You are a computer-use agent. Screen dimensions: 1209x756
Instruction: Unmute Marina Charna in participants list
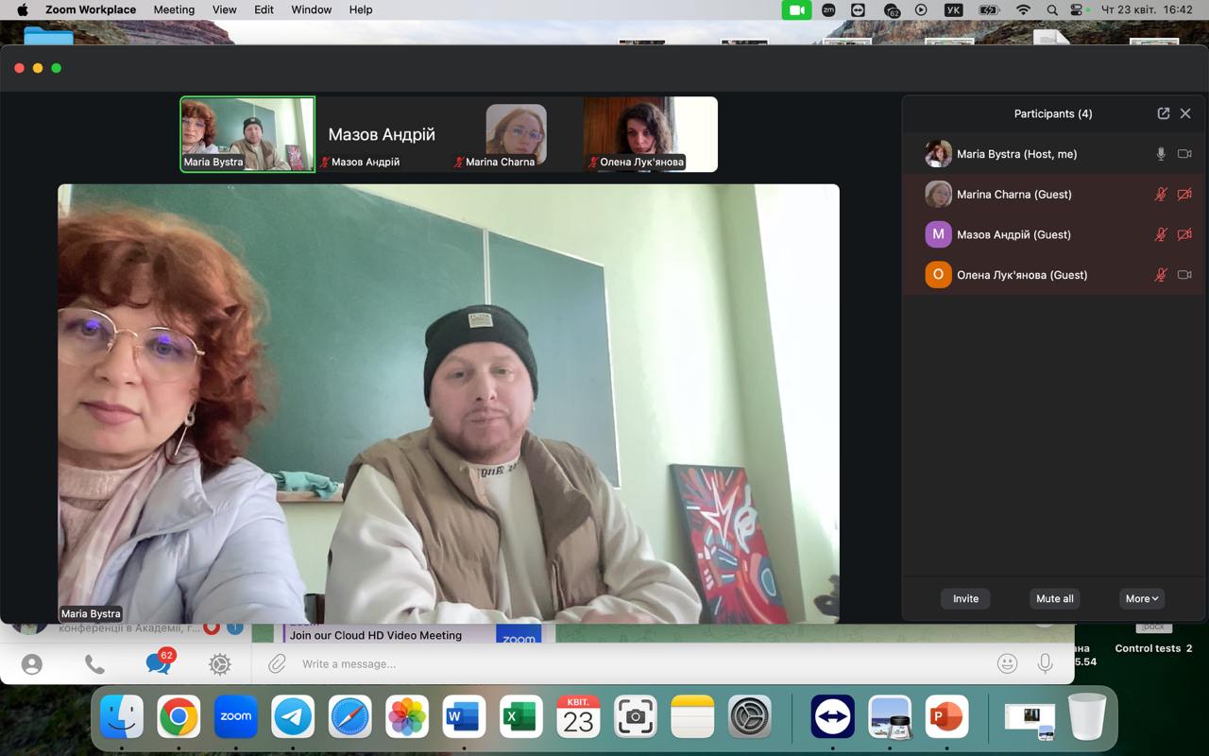click(1161, 195)
